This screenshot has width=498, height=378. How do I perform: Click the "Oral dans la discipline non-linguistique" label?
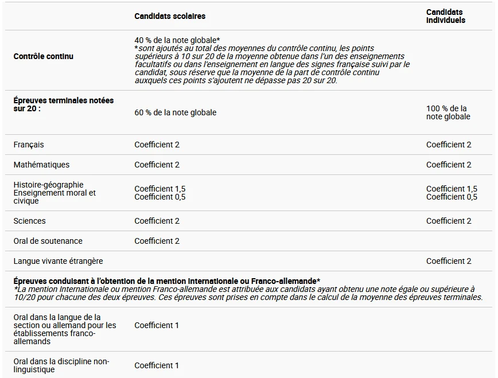(x=61, y=365)
